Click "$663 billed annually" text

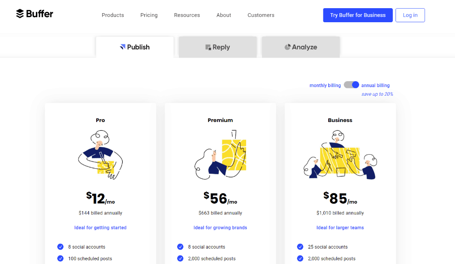pos(220,213)
